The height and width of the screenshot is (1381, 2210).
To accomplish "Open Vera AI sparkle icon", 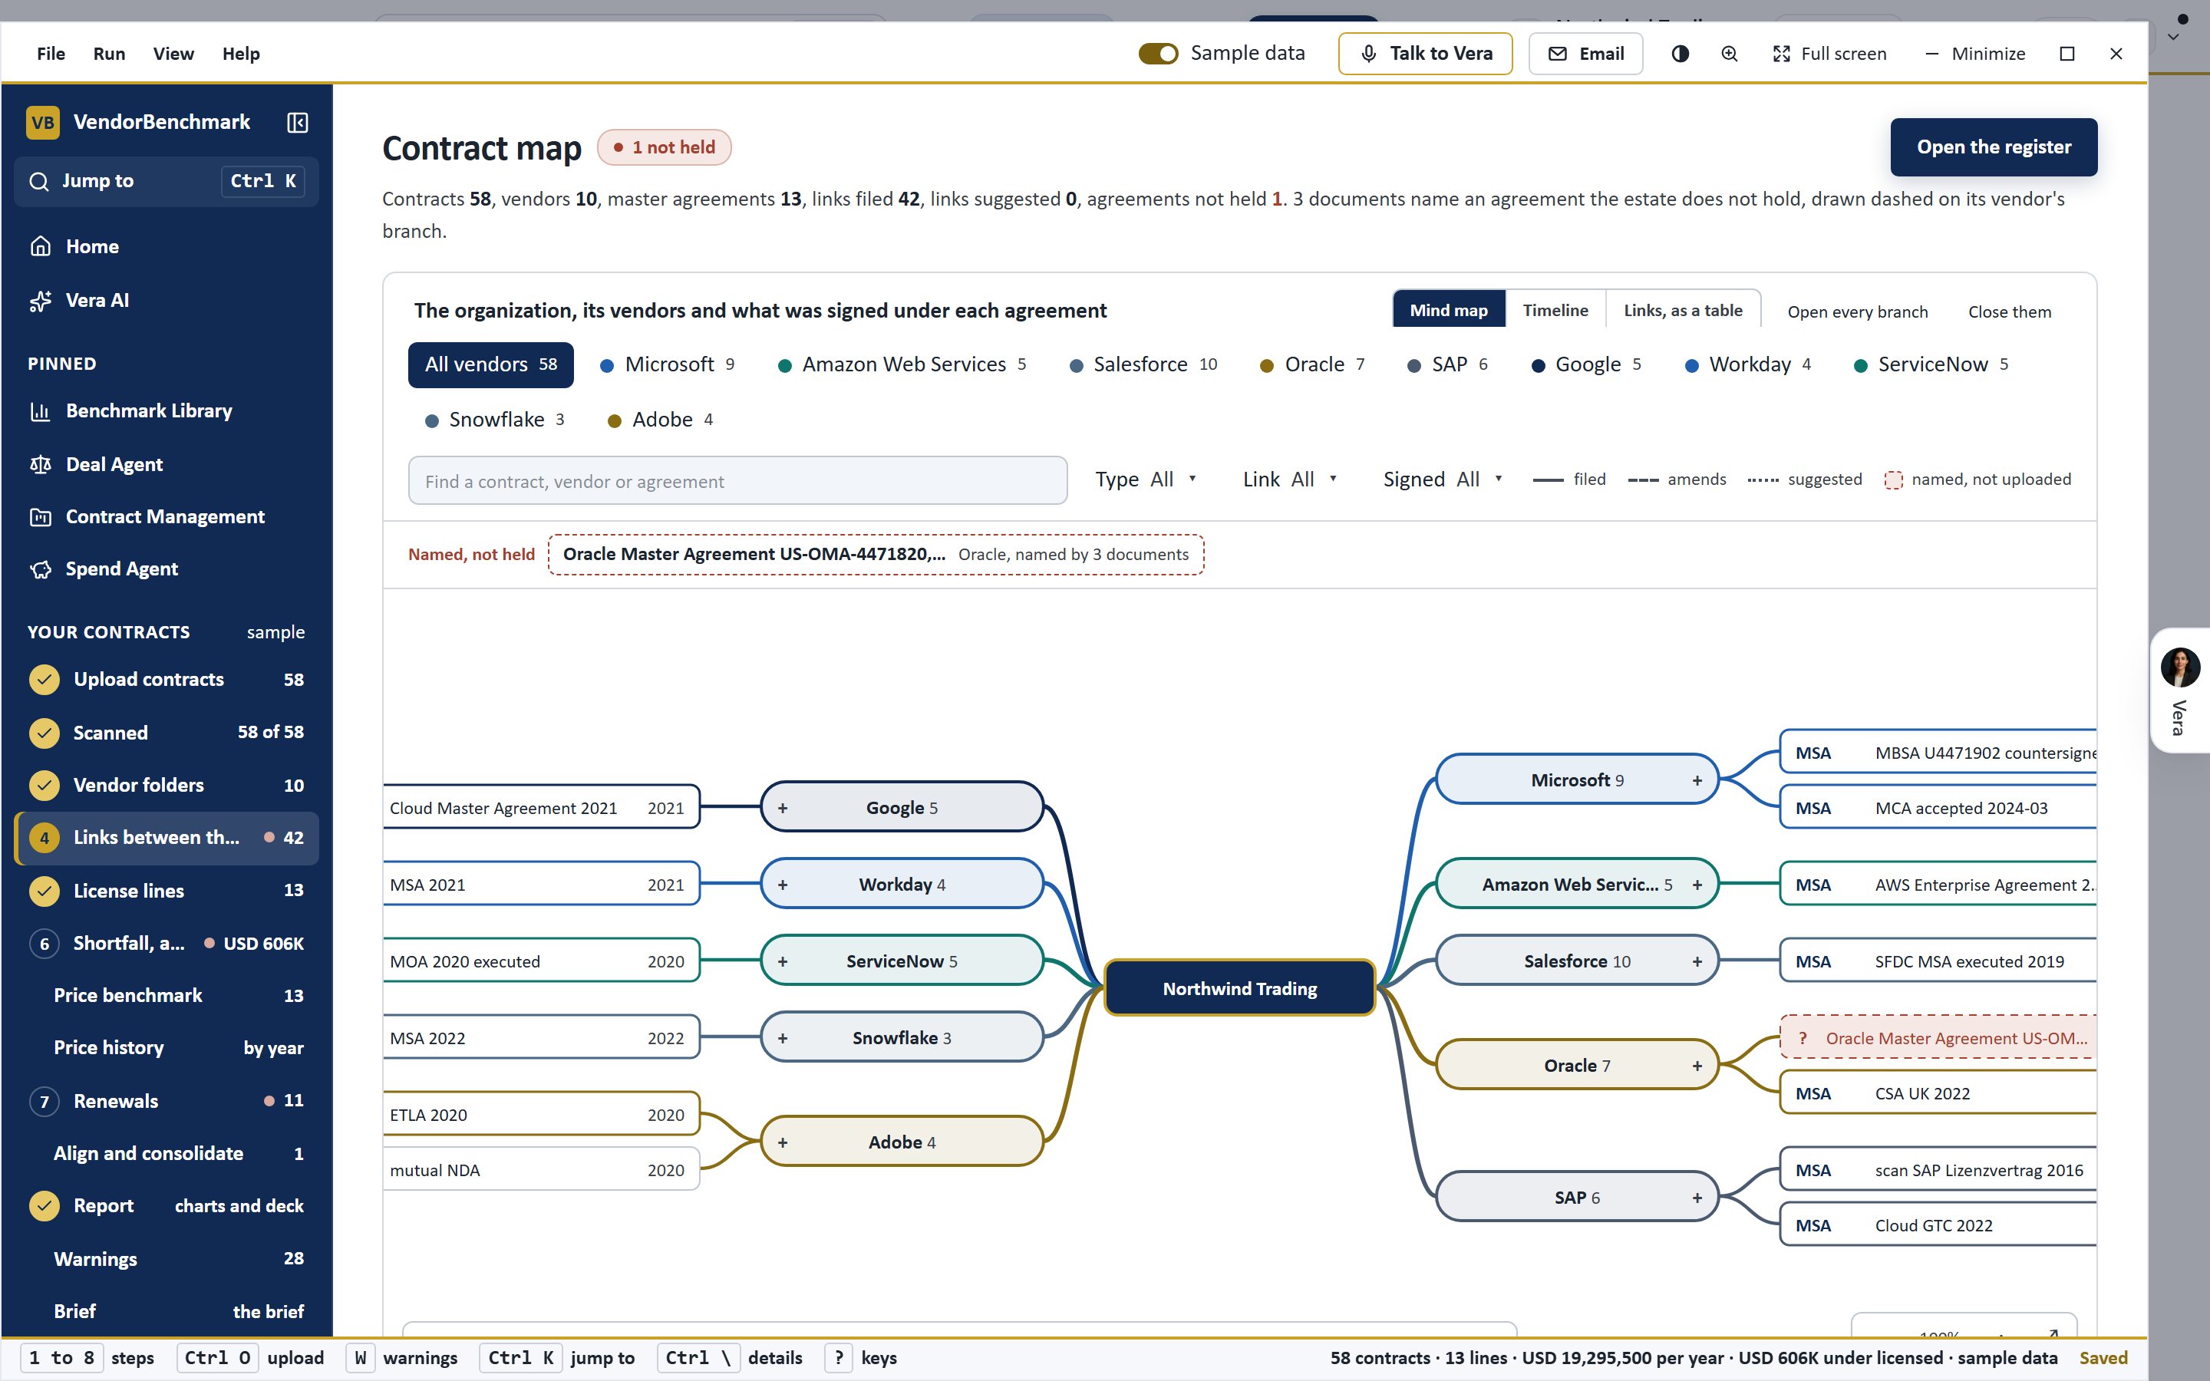I will [x=40, y=301].
